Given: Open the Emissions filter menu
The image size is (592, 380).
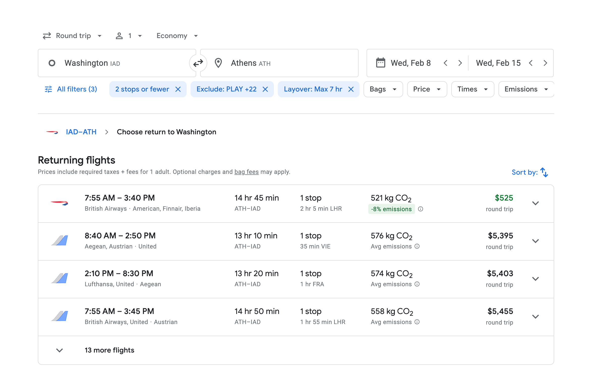Looking at the screenshot, I should [x=526, y=89].
